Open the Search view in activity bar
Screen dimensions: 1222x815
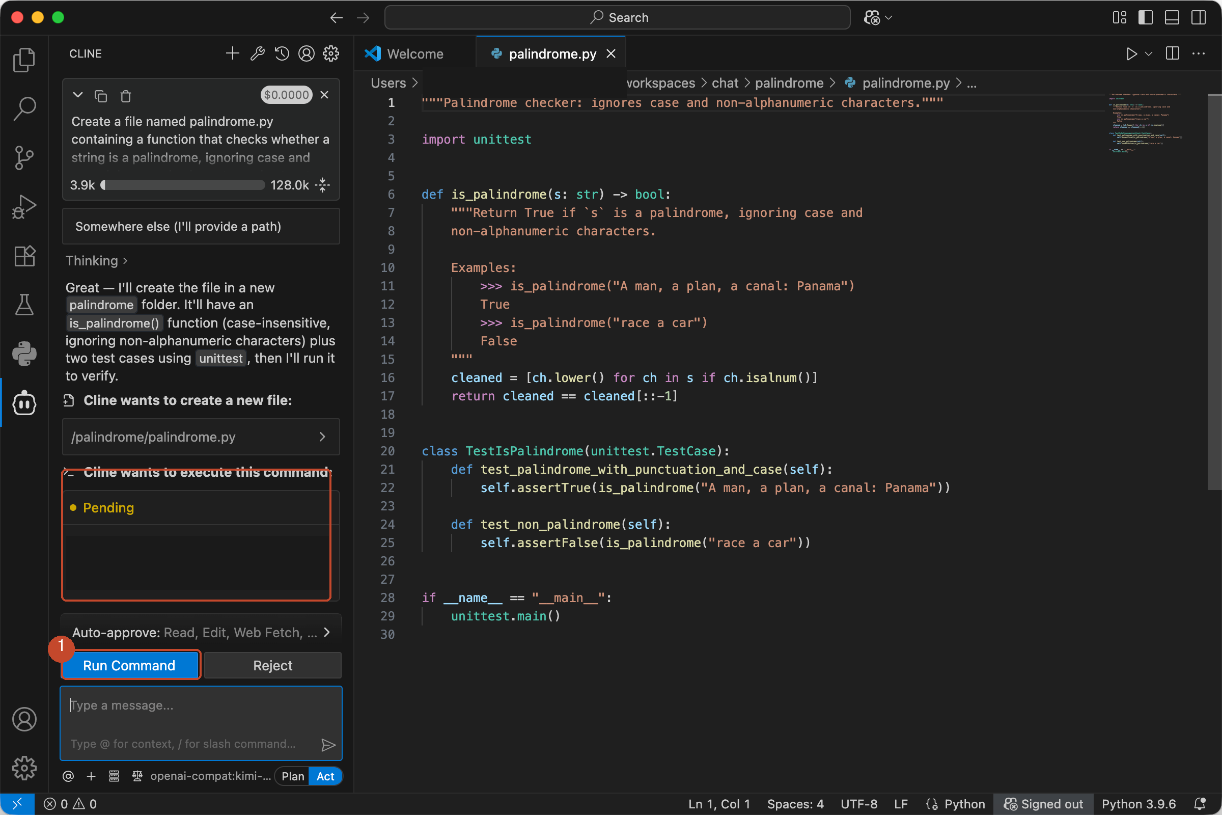click(x=24, y=108)
